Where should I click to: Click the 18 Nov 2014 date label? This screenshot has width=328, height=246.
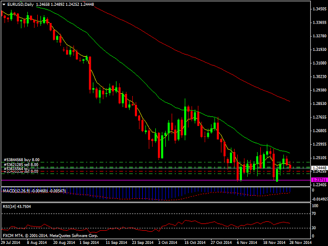[274, 242]
